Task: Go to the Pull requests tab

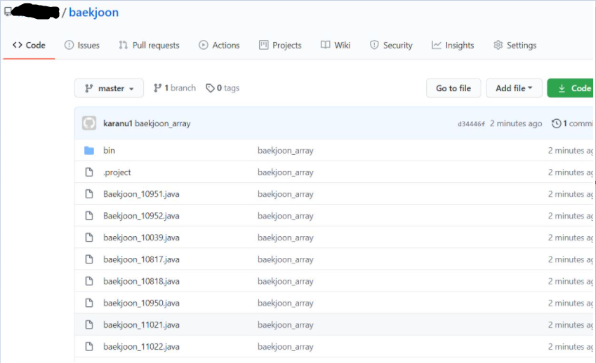Action: pyautogui.click(x=149, y=45)
